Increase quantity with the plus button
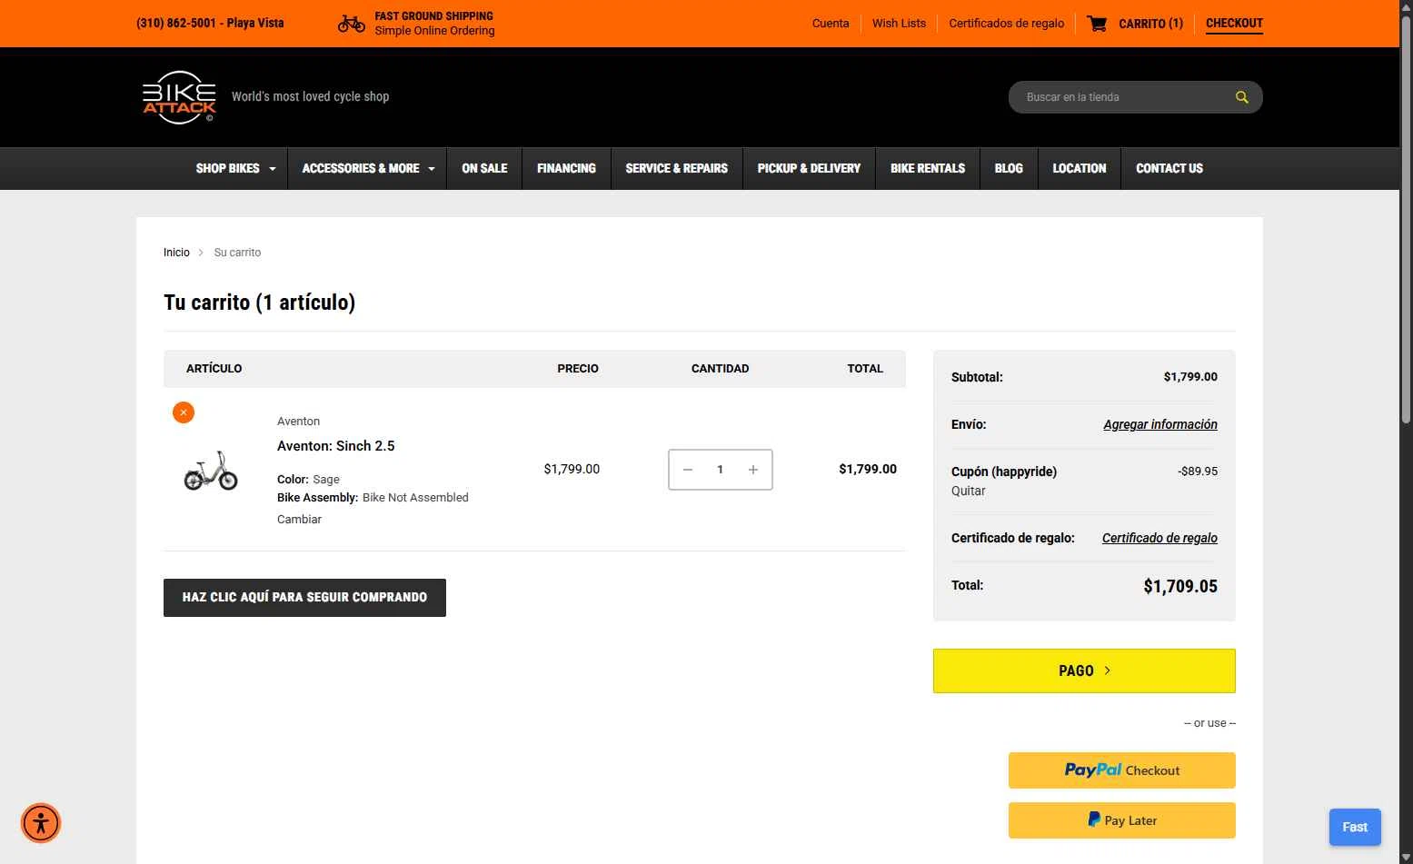The image size is (1413, 864). [x=753, y=470]
